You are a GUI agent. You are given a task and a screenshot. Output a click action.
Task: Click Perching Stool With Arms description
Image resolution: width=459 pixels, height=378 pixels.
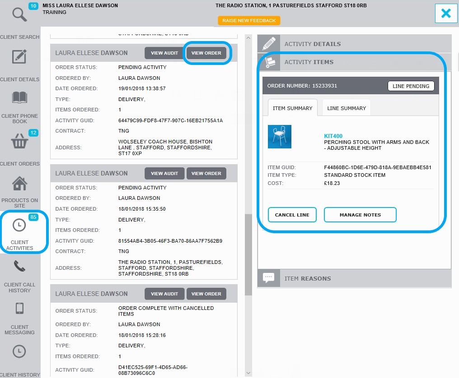[x=377, y=145]
